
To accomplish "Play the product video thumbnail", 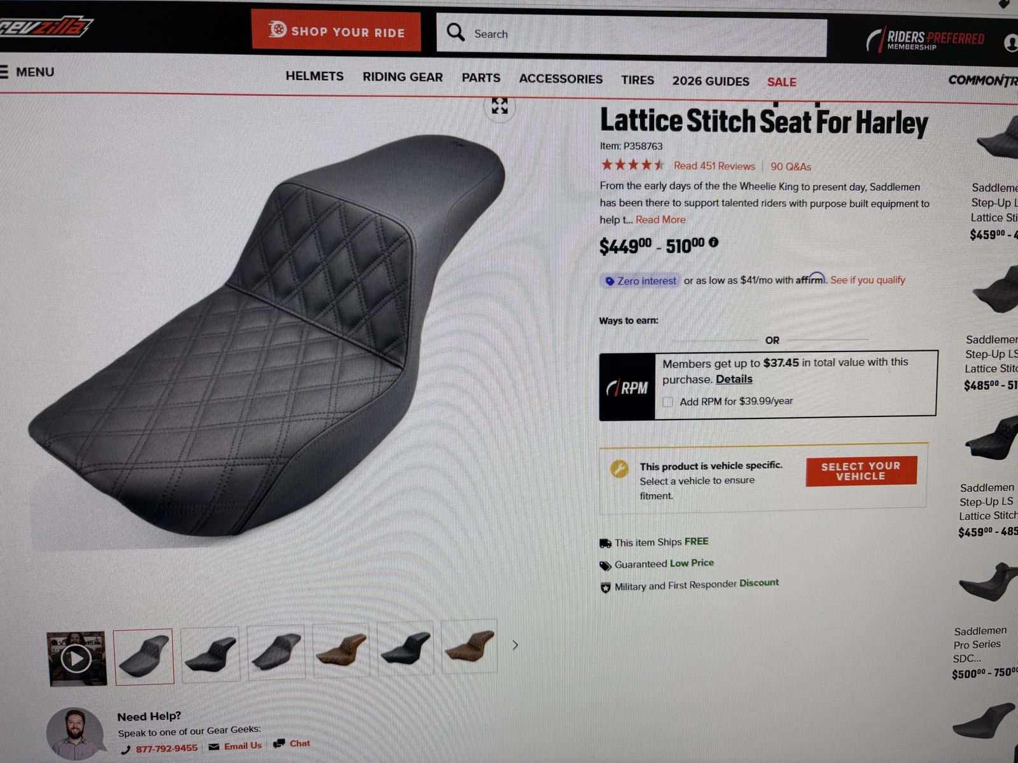I will pos(77,659).
